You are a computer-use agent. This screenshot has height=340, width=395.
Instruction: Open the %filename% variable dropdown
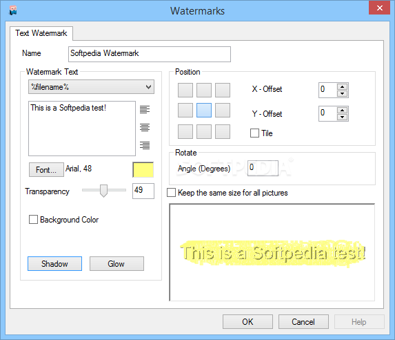91,87
